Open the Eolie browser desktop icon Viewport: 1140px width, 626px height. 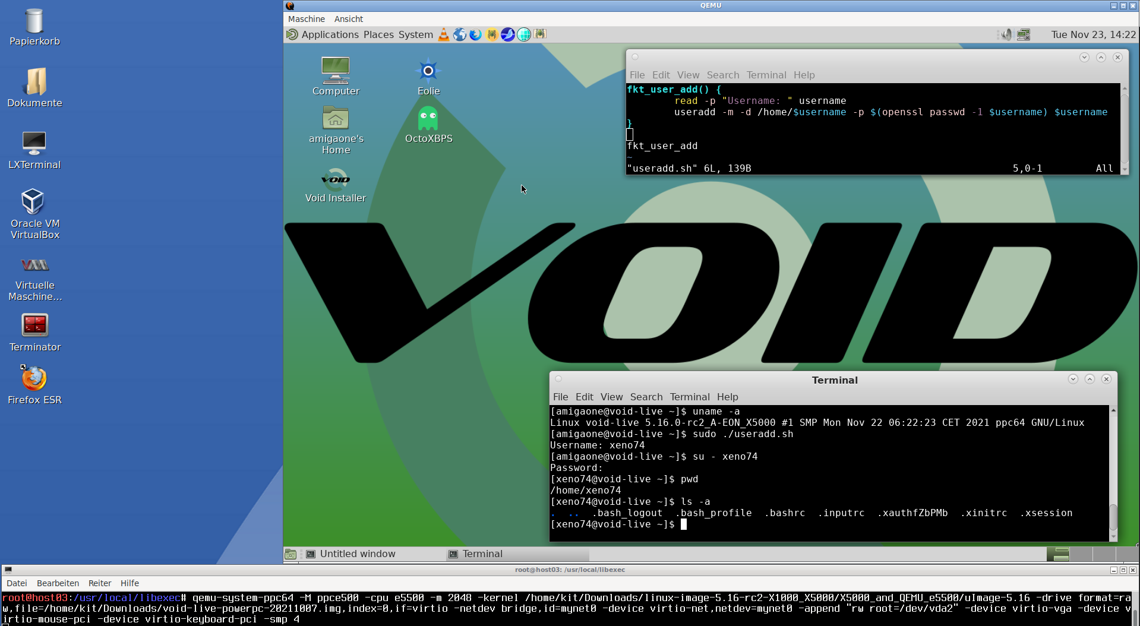tap(428, 76)
